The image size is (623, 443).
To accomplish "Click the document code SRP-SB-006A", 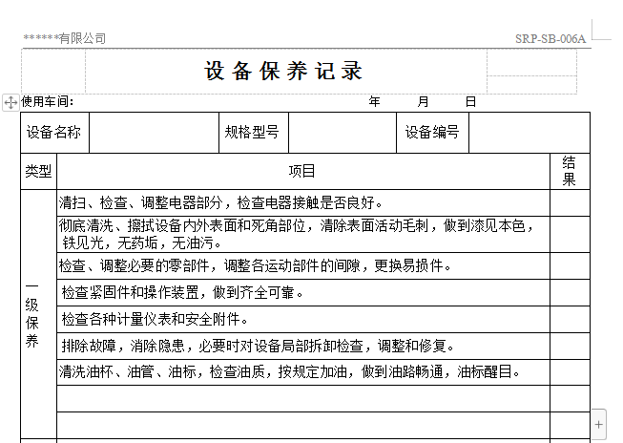I will point(550,39).
